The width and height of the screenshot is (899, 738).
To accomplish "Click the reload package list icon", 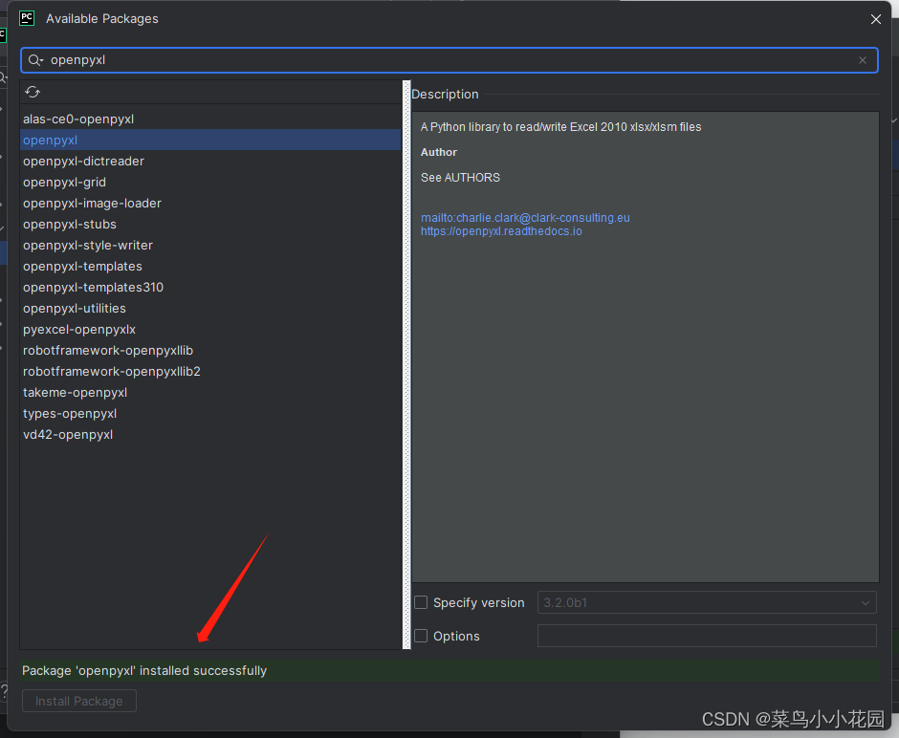I will (33, 92).
